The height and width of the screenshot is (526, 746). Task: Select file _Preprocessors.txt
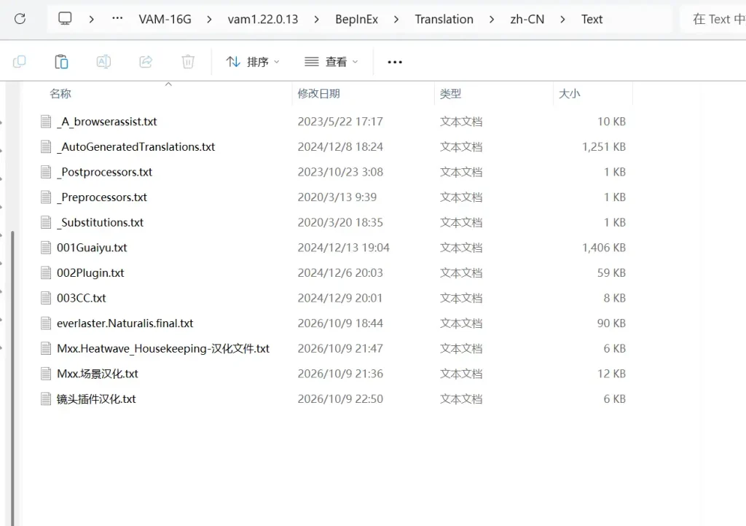[102, 197]
